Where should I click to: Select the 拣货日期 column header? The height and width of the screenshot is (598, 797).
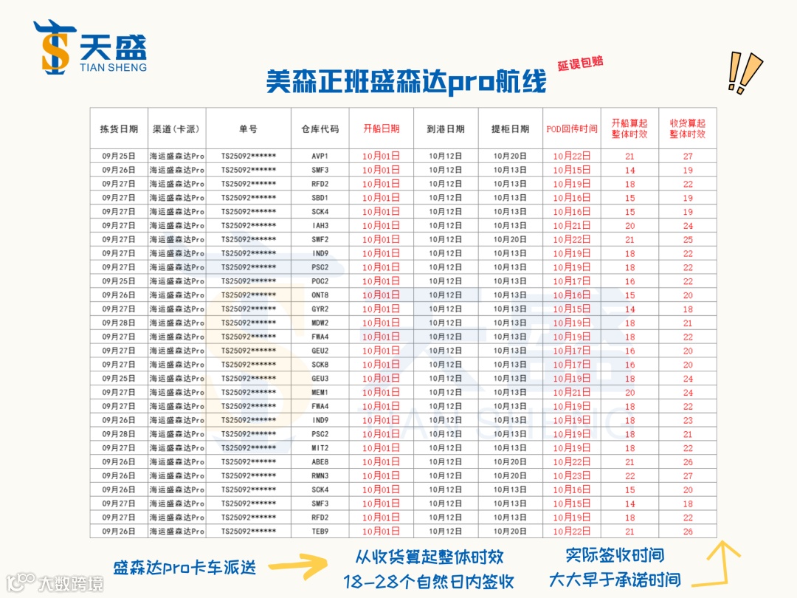coord(119,128)
